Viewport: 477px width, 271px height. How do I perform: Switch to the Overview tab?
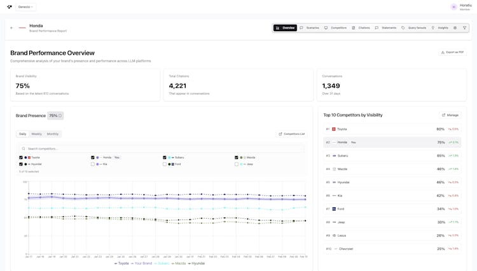point(285,28)
